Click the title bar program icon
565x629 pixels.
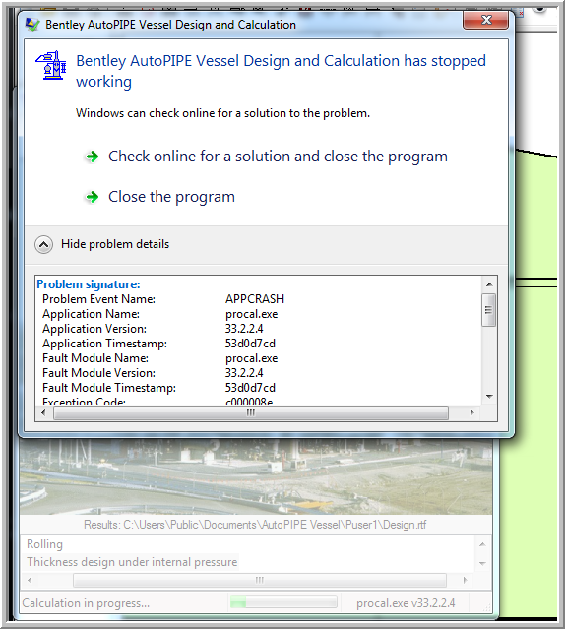point(32,25)
